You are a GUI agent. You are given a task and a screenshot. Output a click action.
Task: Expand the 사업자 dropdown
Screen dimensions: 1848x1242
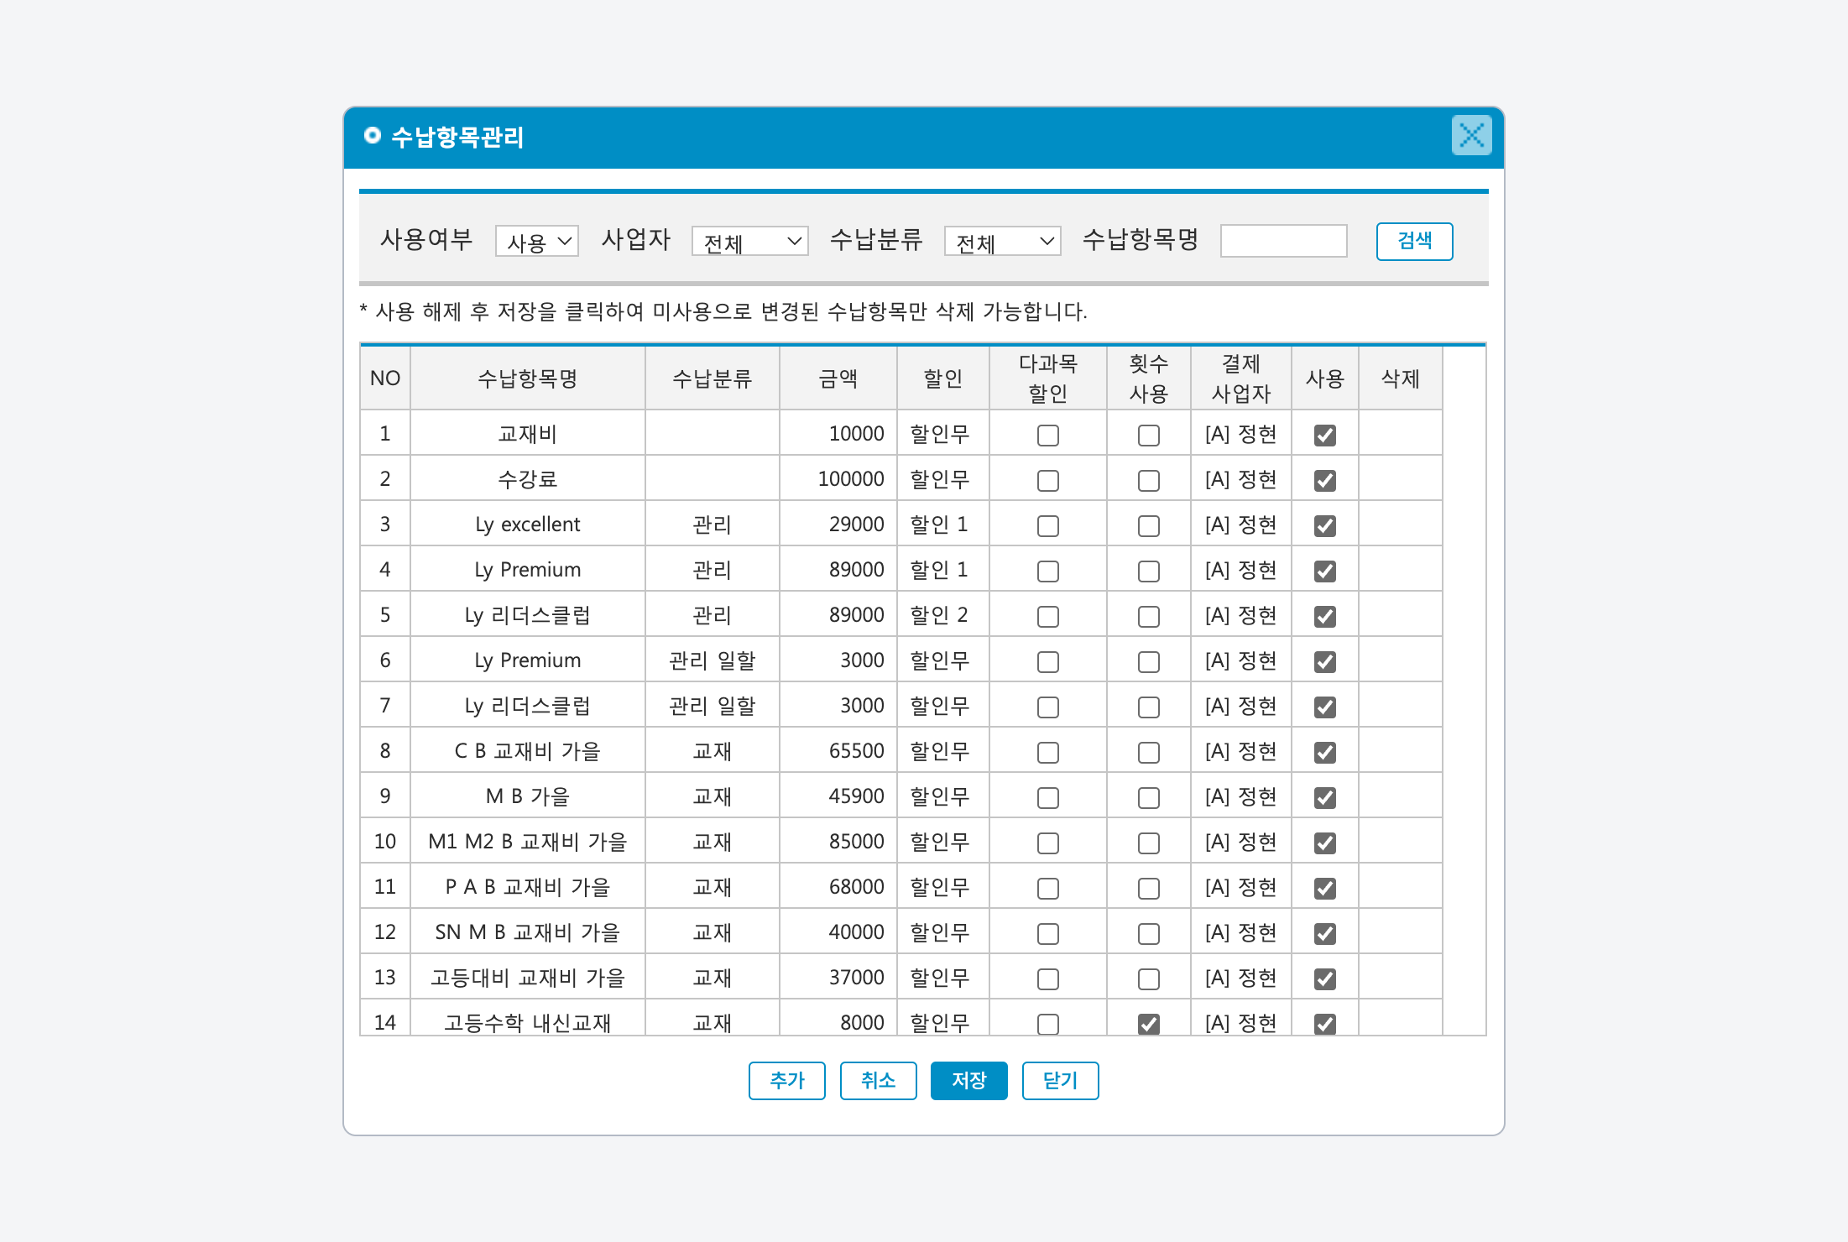click(749, 242)
